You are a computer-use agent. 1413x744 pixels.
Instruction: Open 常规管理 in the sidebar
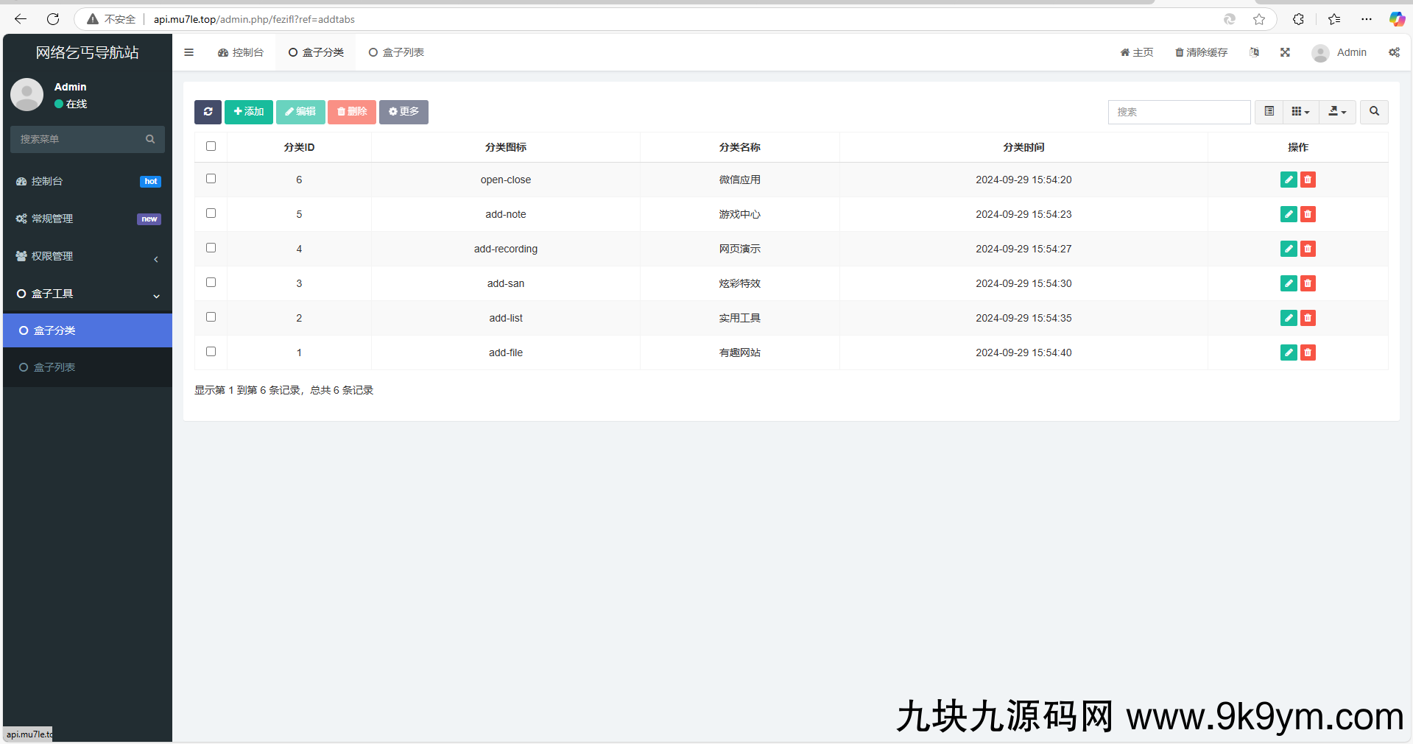point(88,219)
